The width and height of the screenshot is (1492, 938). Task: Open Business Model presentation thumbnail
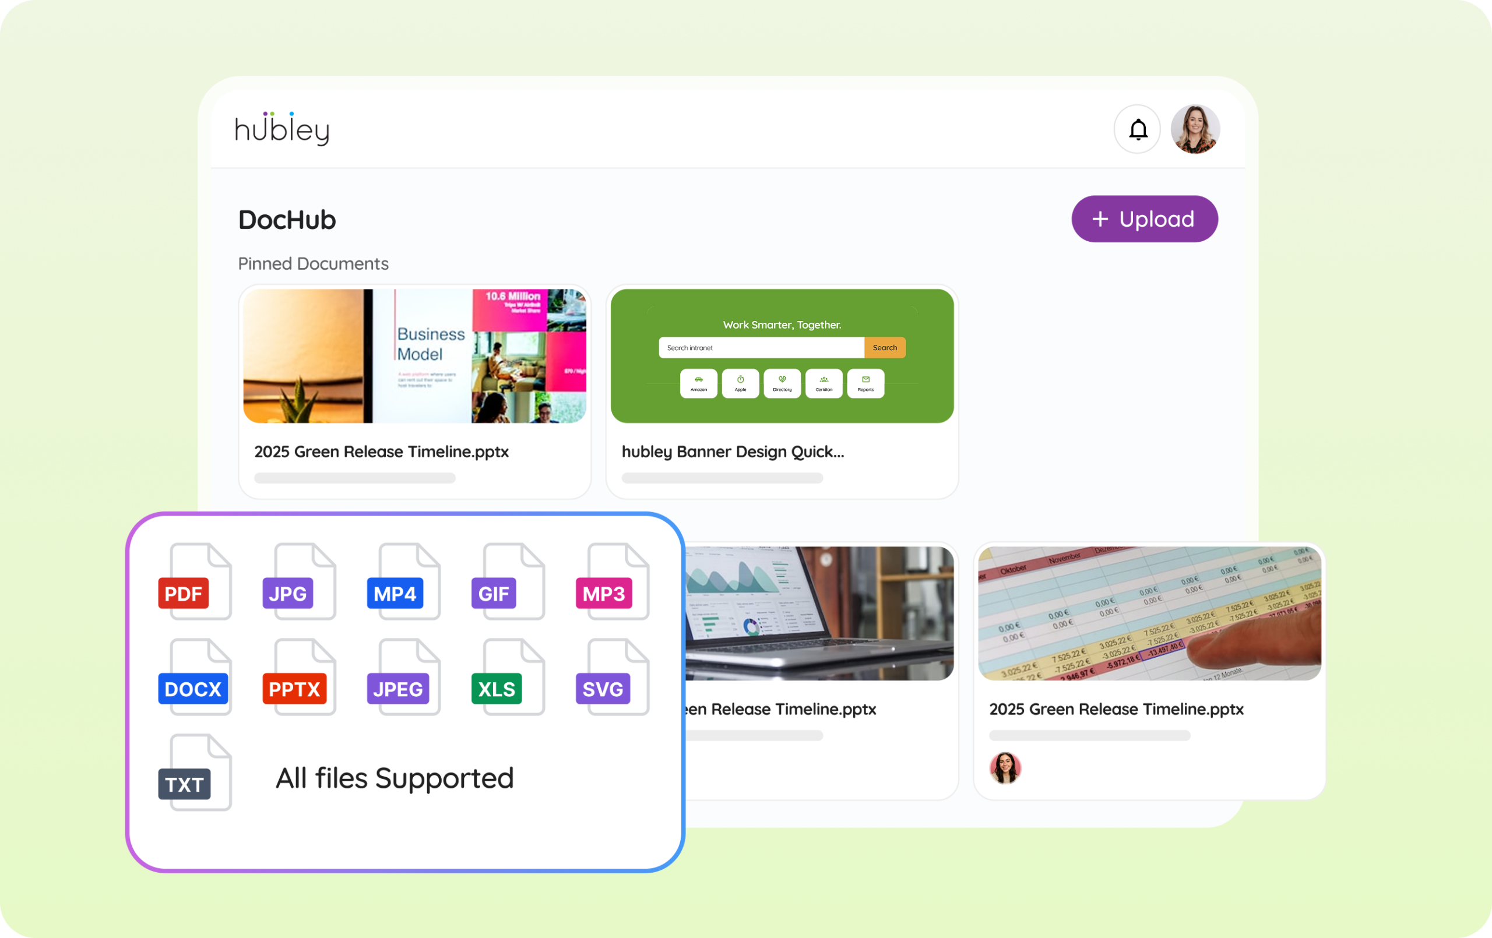(414, 356)
